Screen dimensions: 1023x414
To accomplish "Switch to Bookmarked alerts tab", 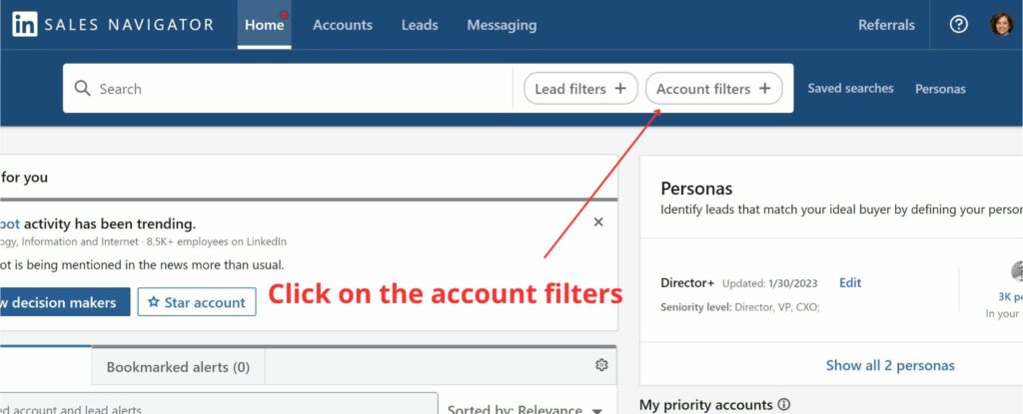I will [178, 367].
